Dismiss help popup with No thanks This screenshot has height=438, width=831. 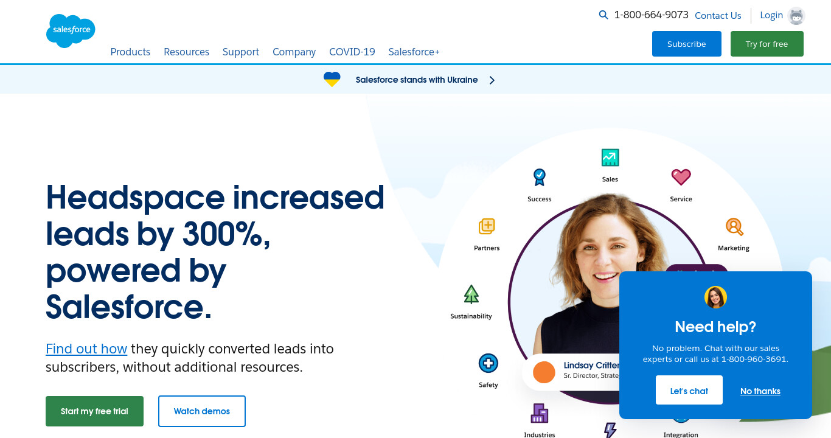pyautogui.click(x=760, y=391)
